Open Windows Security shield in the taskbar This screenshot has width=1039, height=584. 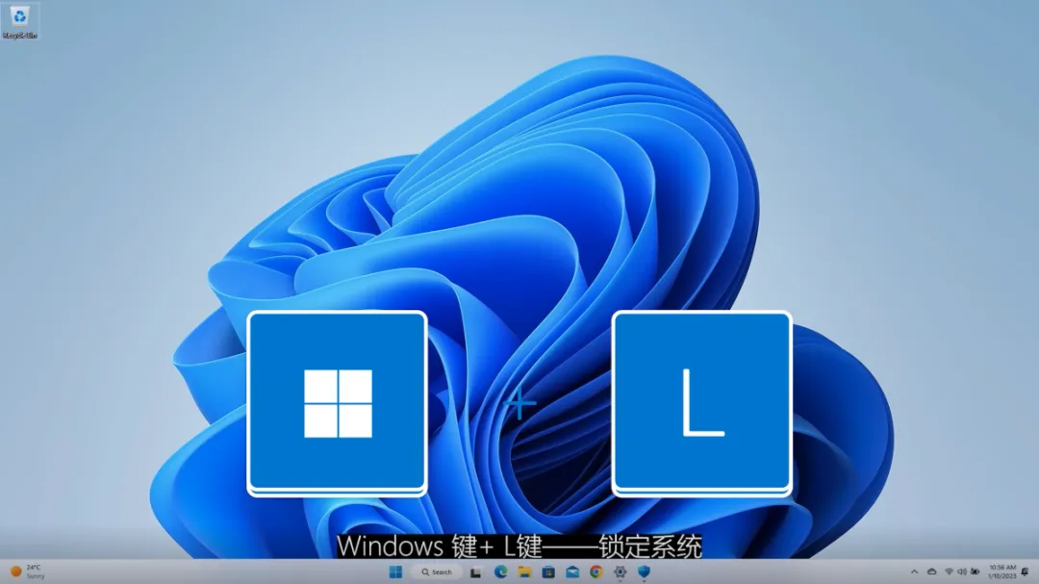(x=645, y=572)
